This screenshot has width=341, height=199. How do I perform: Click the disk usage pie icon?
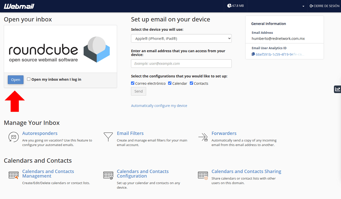point(229,6)
